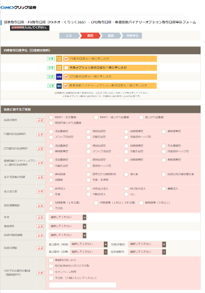Click the 入力 step tab
The image size is (205, 293).
[x=69, y=36]
